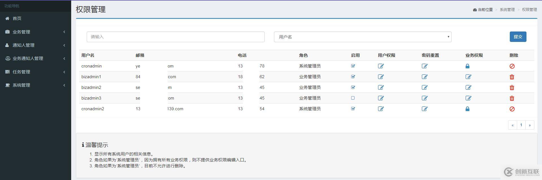Open user permission edit for cronadmin
The height and width of the screenshot is (180, 542).
381,66
